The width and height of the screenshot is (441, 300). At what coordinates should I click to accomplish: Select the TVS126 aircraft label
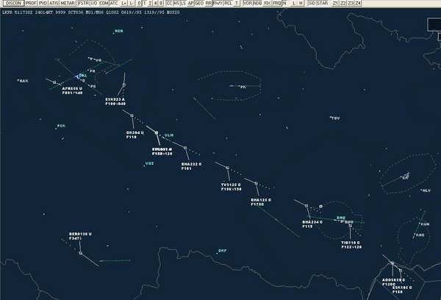click(232, 185)
